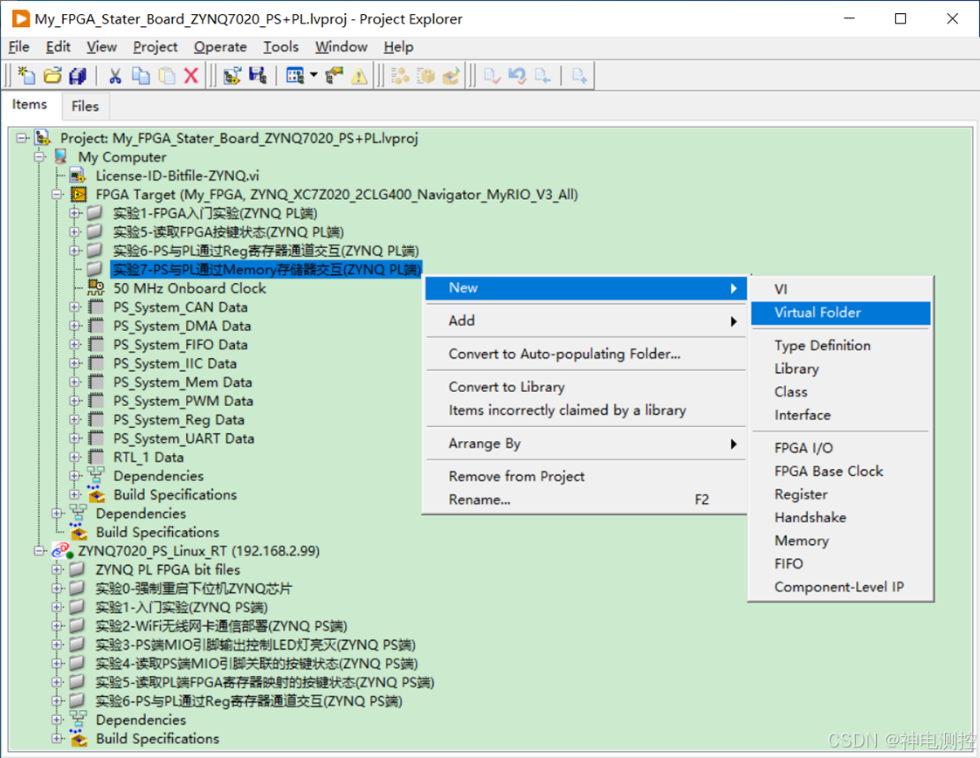Screen dimensions: 980x758
Task: Expand the PS_System_DMA Data node
Action: (74, 326)
